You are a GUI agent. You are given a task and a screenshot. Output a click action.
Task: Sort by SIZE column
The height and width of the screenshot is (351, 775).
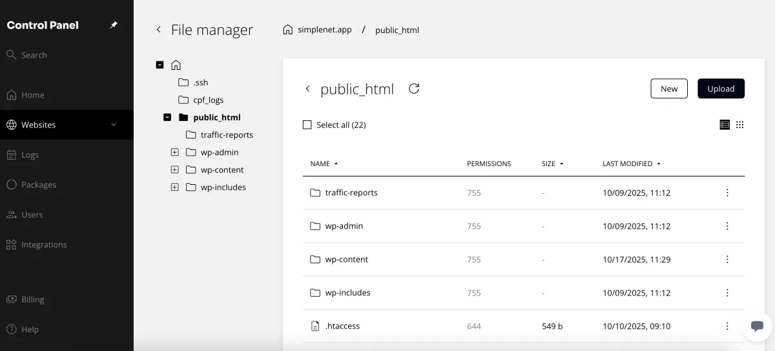(553, 164)
